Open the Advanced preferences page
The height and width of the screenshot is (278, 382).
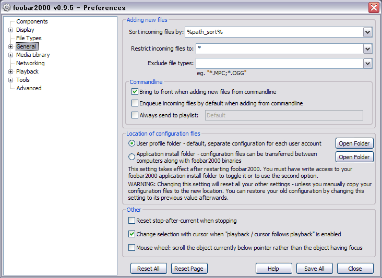(29, 88)
